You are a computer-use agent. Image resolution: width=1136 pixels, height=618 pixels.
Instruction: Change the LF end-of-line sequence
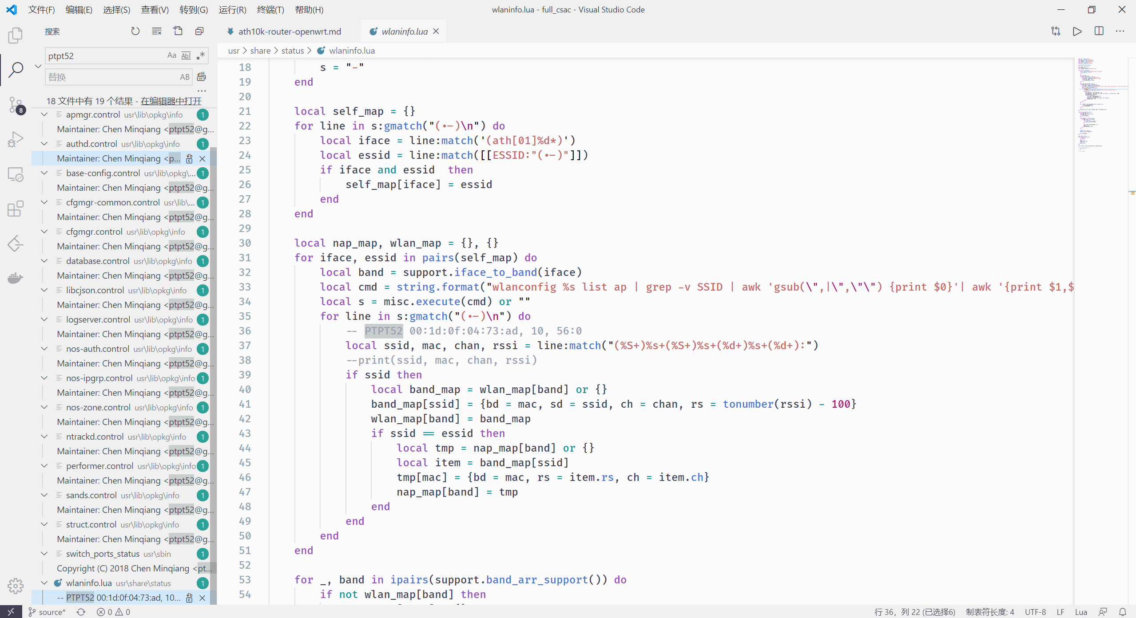(x=1061, y=612)
